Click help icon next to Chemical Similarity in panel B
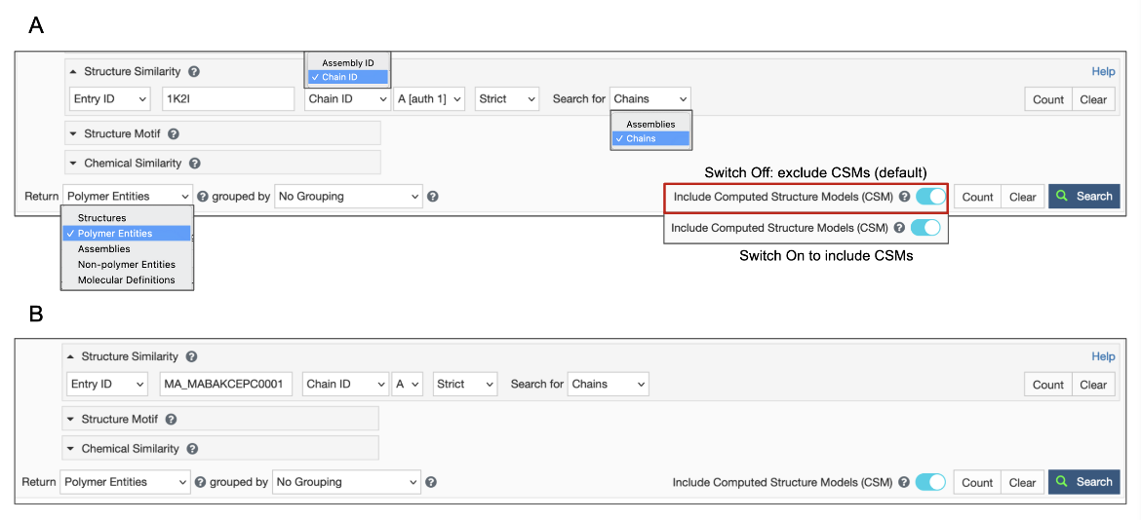The width and height of the screenshot is (1141, 520). pos(192,449)
